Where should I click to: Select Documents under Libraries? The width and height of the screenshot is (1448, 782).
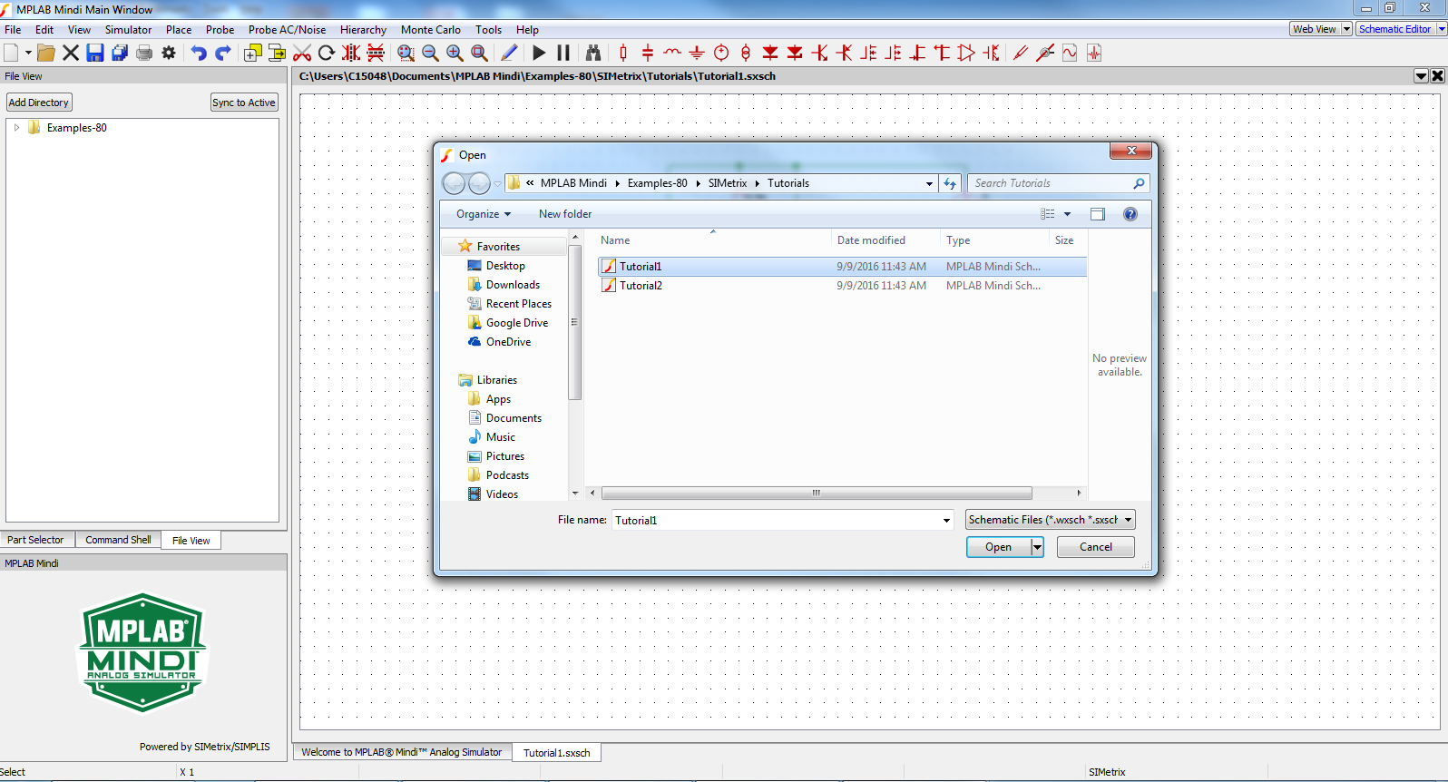[514, 418]
